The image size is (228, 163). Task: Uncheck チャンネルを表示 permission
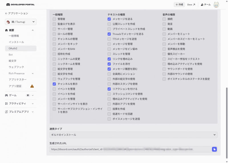pyautogui.click(x=54, y=84)
